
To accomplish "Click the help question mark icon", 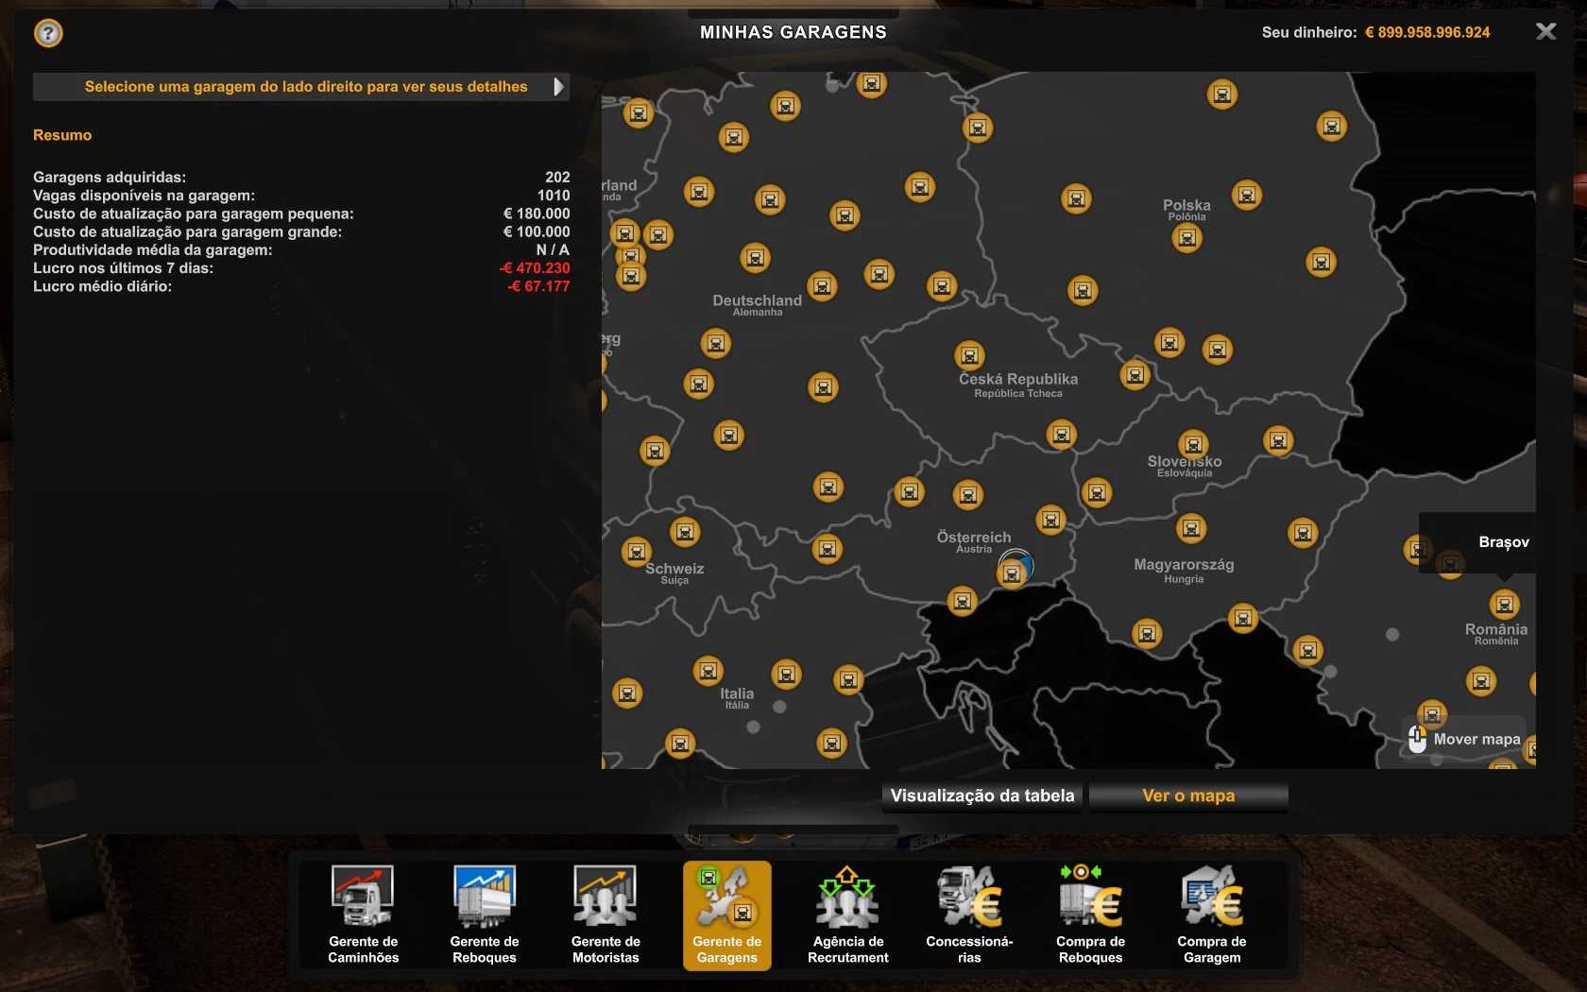I will pos(48,34).
